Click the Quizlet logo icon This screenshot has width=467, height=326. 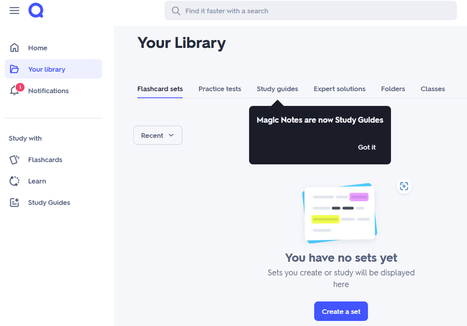36,10
